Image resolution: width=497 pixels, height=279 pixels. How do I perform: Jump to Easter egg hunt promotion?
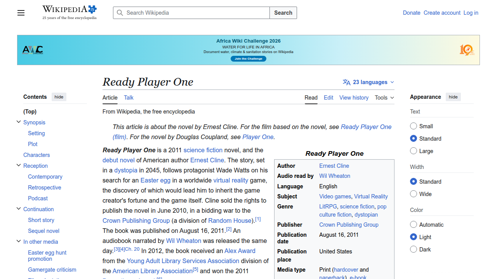point(47,256)
